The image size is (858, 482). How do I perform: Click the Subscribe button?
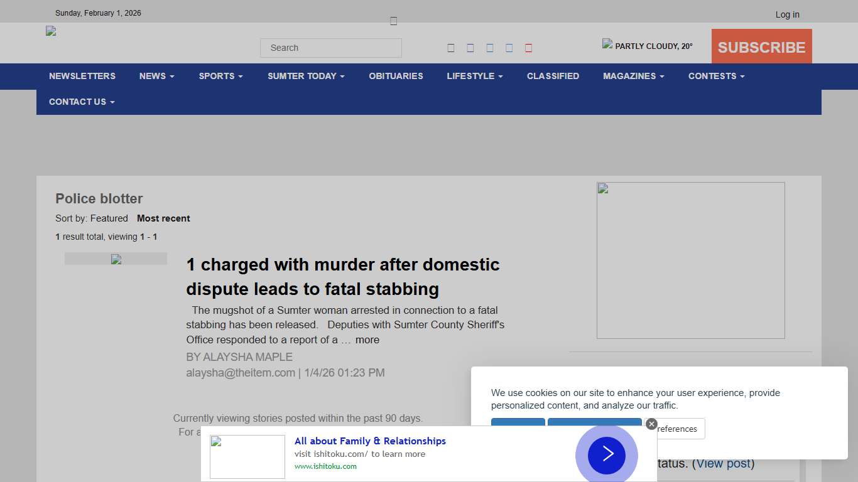pos(761,47)
